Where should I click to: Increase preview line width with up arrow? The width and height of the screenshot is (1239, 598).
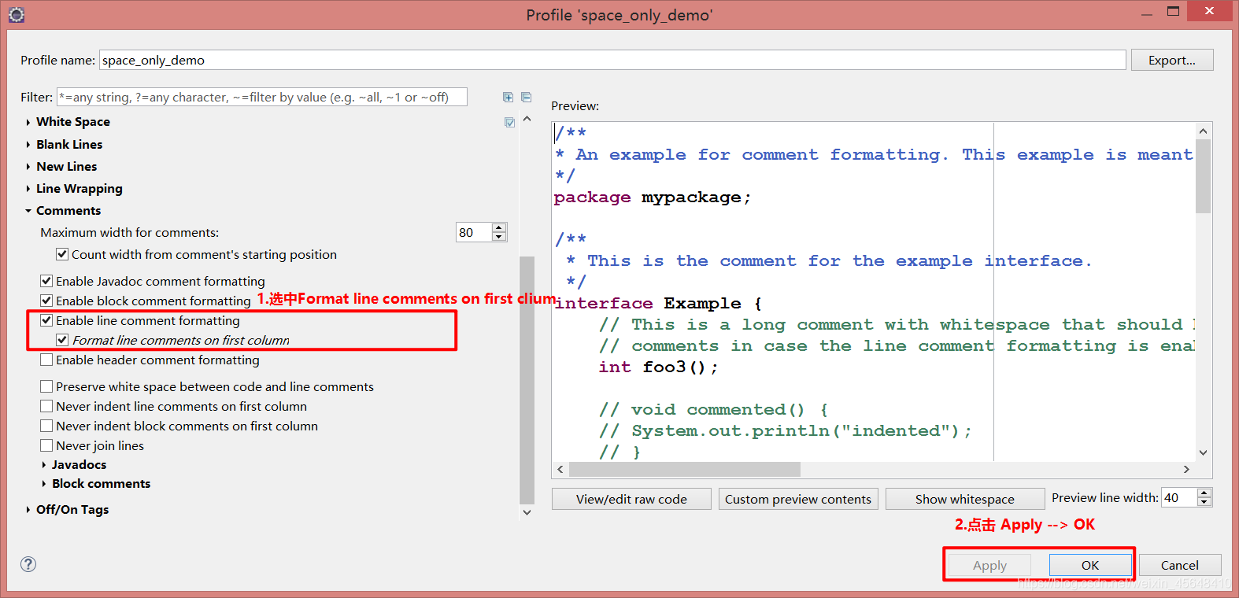click(1204, 493)
